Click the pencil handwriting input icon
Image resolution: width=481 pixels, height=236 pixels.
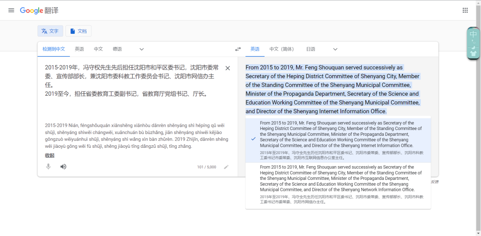(226, 167)
